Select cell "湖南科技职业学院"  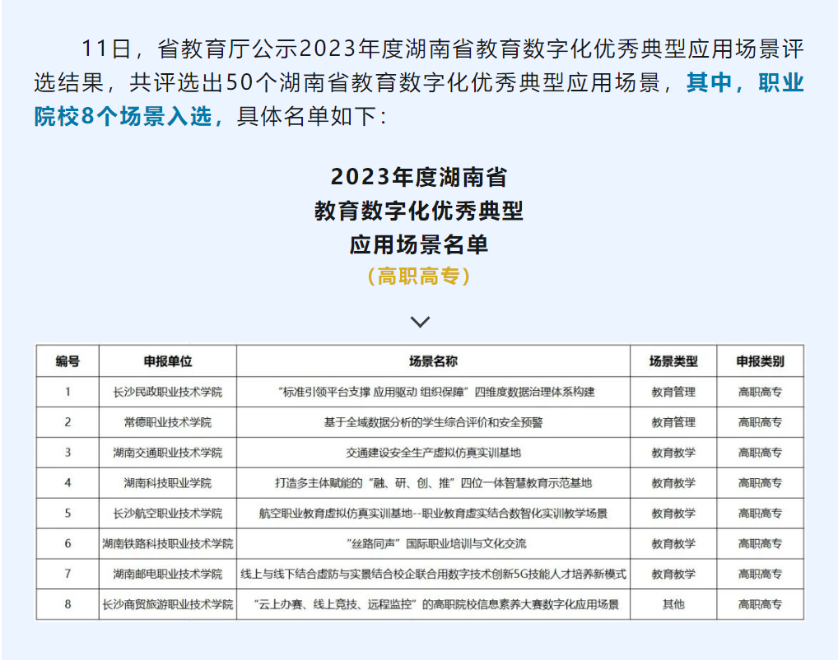pos(168,483)
